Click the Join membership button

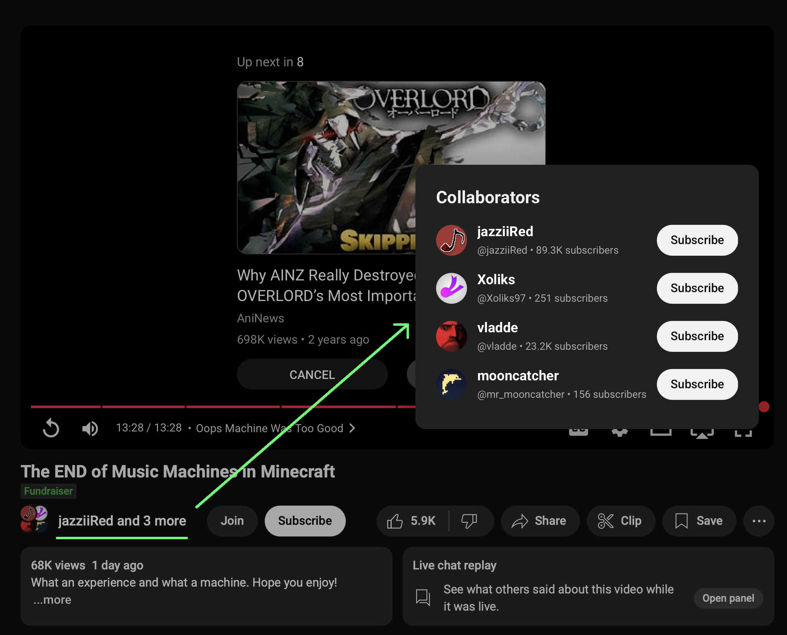coord(232,521)
